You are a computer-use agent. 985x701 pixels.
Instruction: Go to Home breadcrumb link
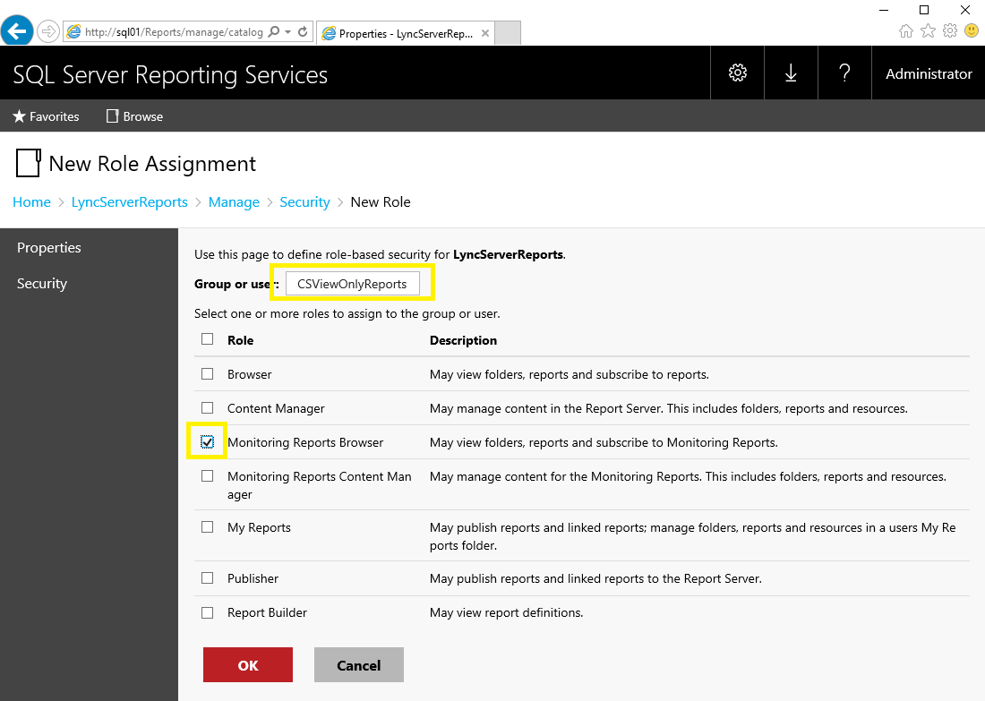(31, 202)
